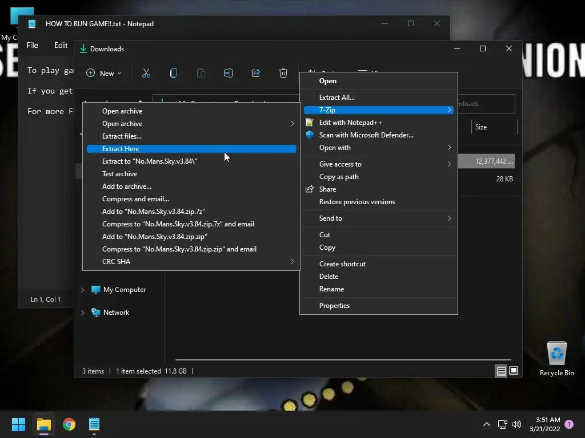This screenshot has height=438, width=585.
Task: Click the 12,377,442 size cell
Action: (x=494, y=161)
